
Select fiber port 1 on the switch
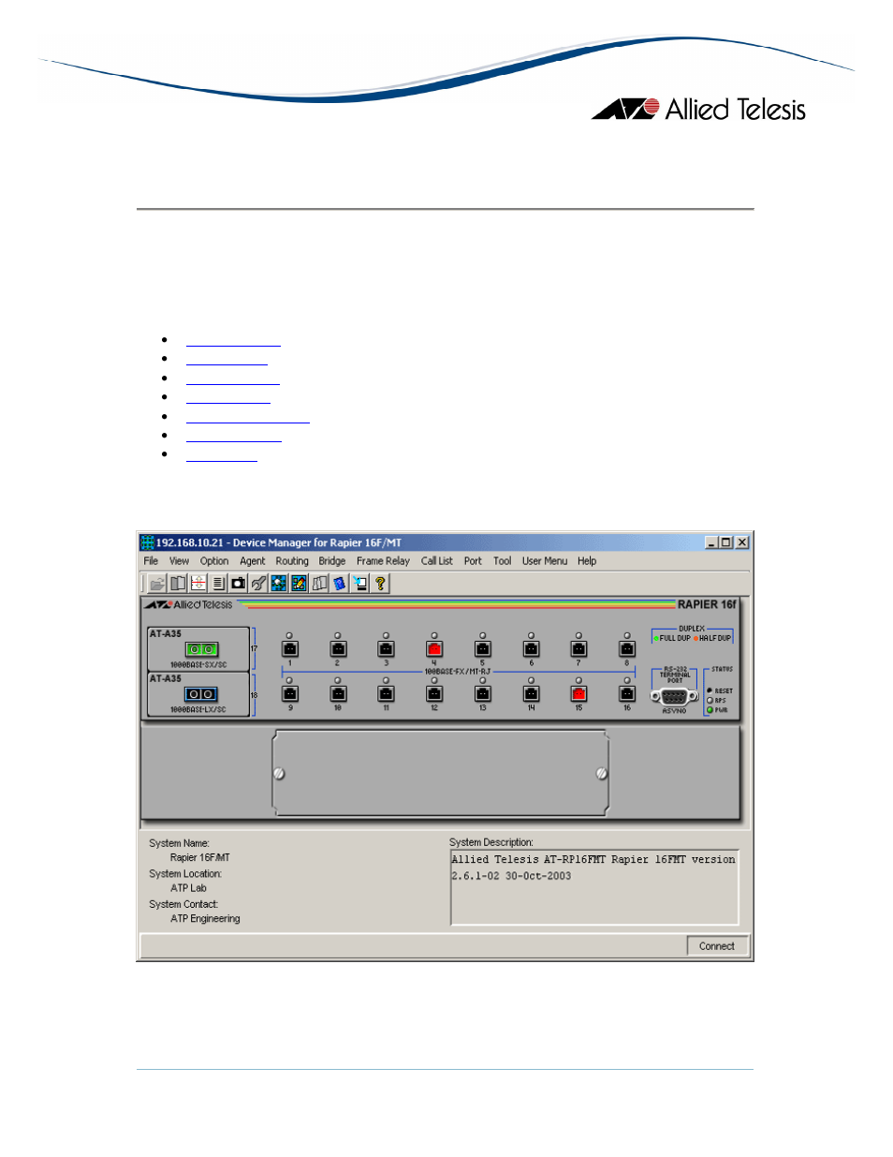click(x=290, y=648)
